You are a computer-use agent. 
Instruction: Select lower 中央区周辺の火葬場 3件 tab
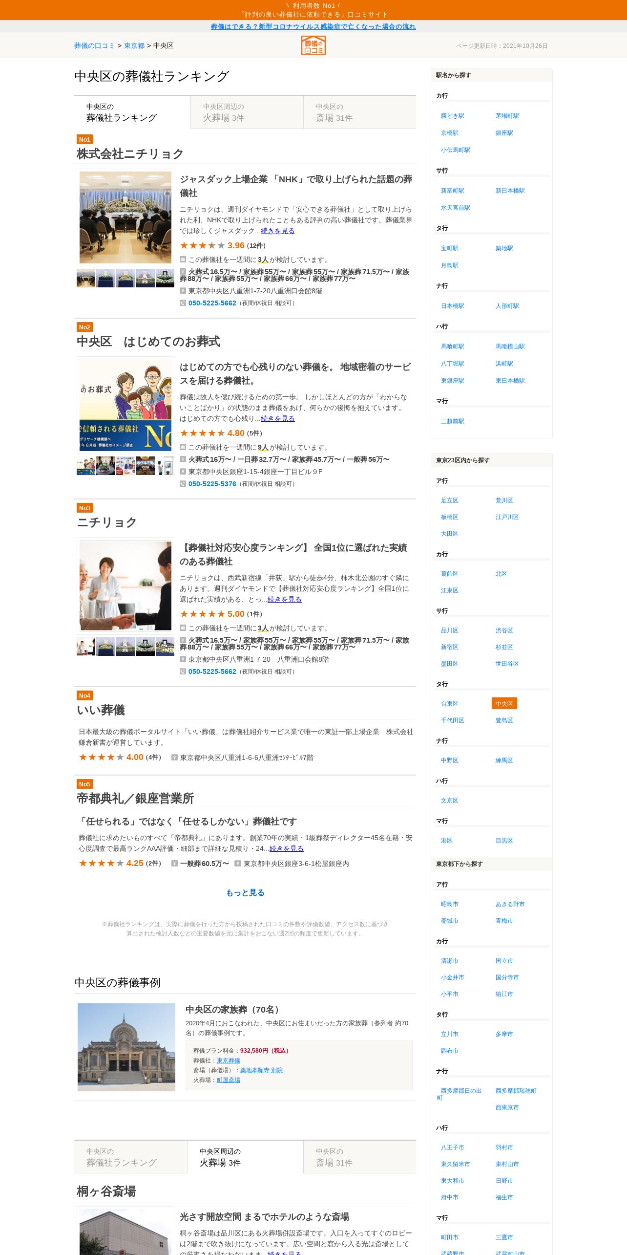[x=245, y=1157]
